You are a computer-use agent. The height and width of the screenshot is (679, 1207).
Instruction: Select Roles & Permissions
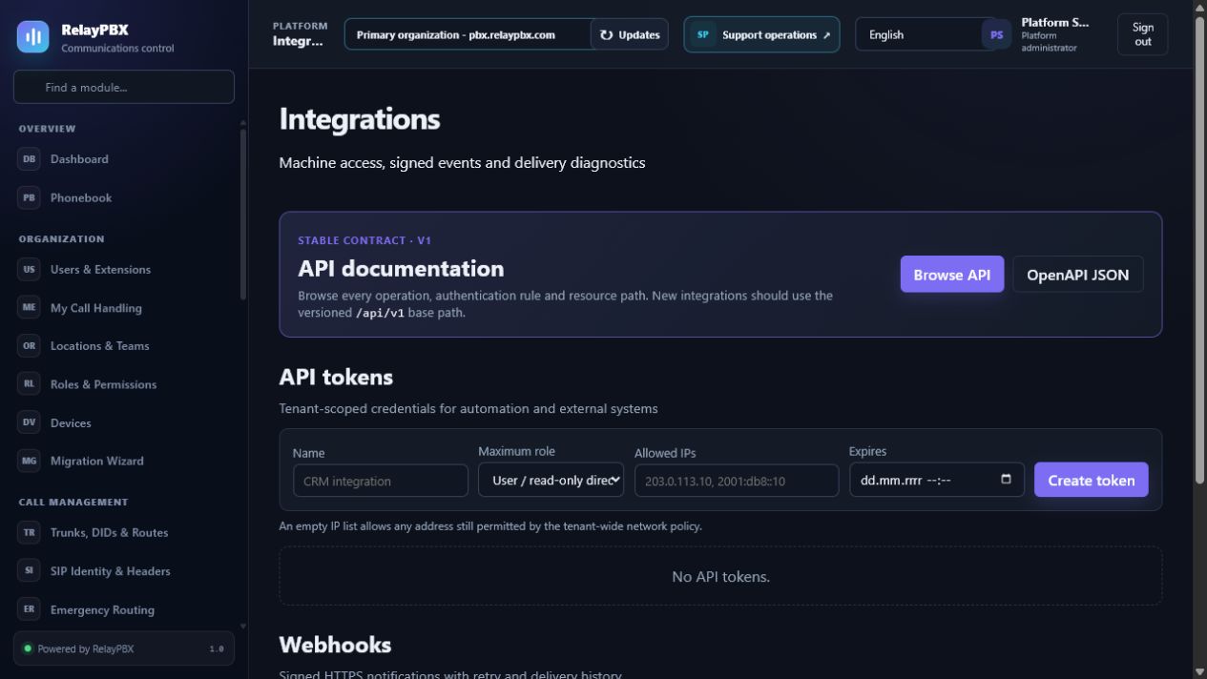124,384
